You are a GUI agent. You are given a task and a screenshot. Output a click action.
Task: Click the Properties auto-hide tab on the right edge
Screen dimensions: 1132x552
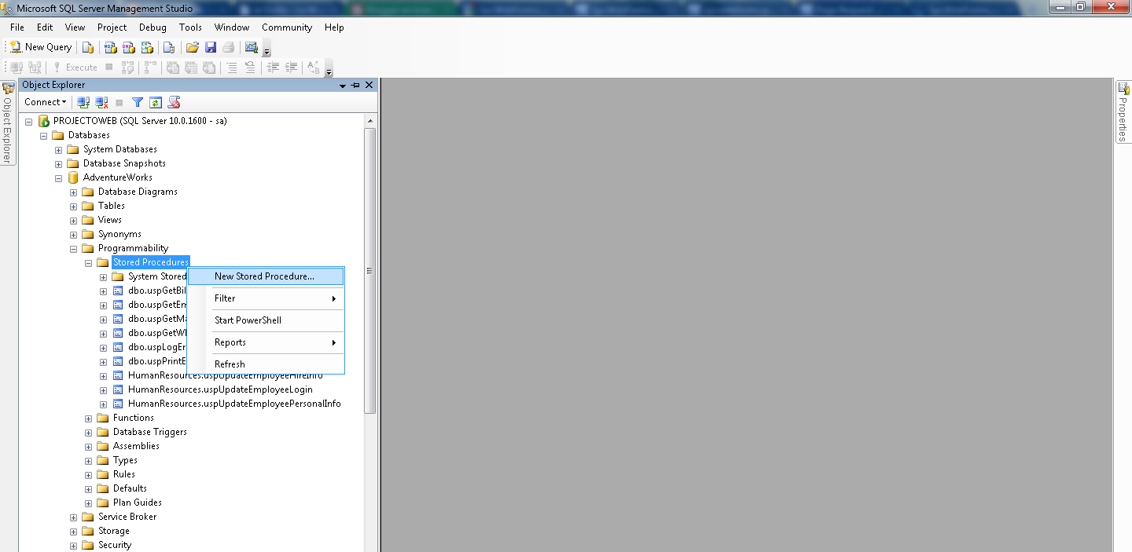point(1123,111)
